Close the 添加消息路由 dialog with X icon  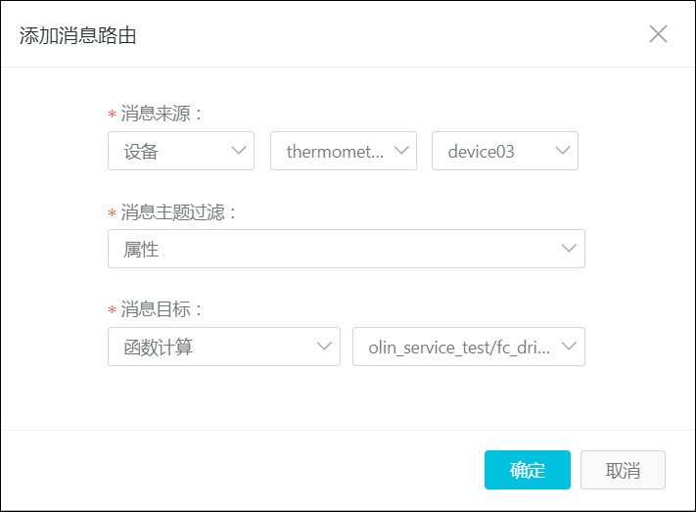(658, 34)
